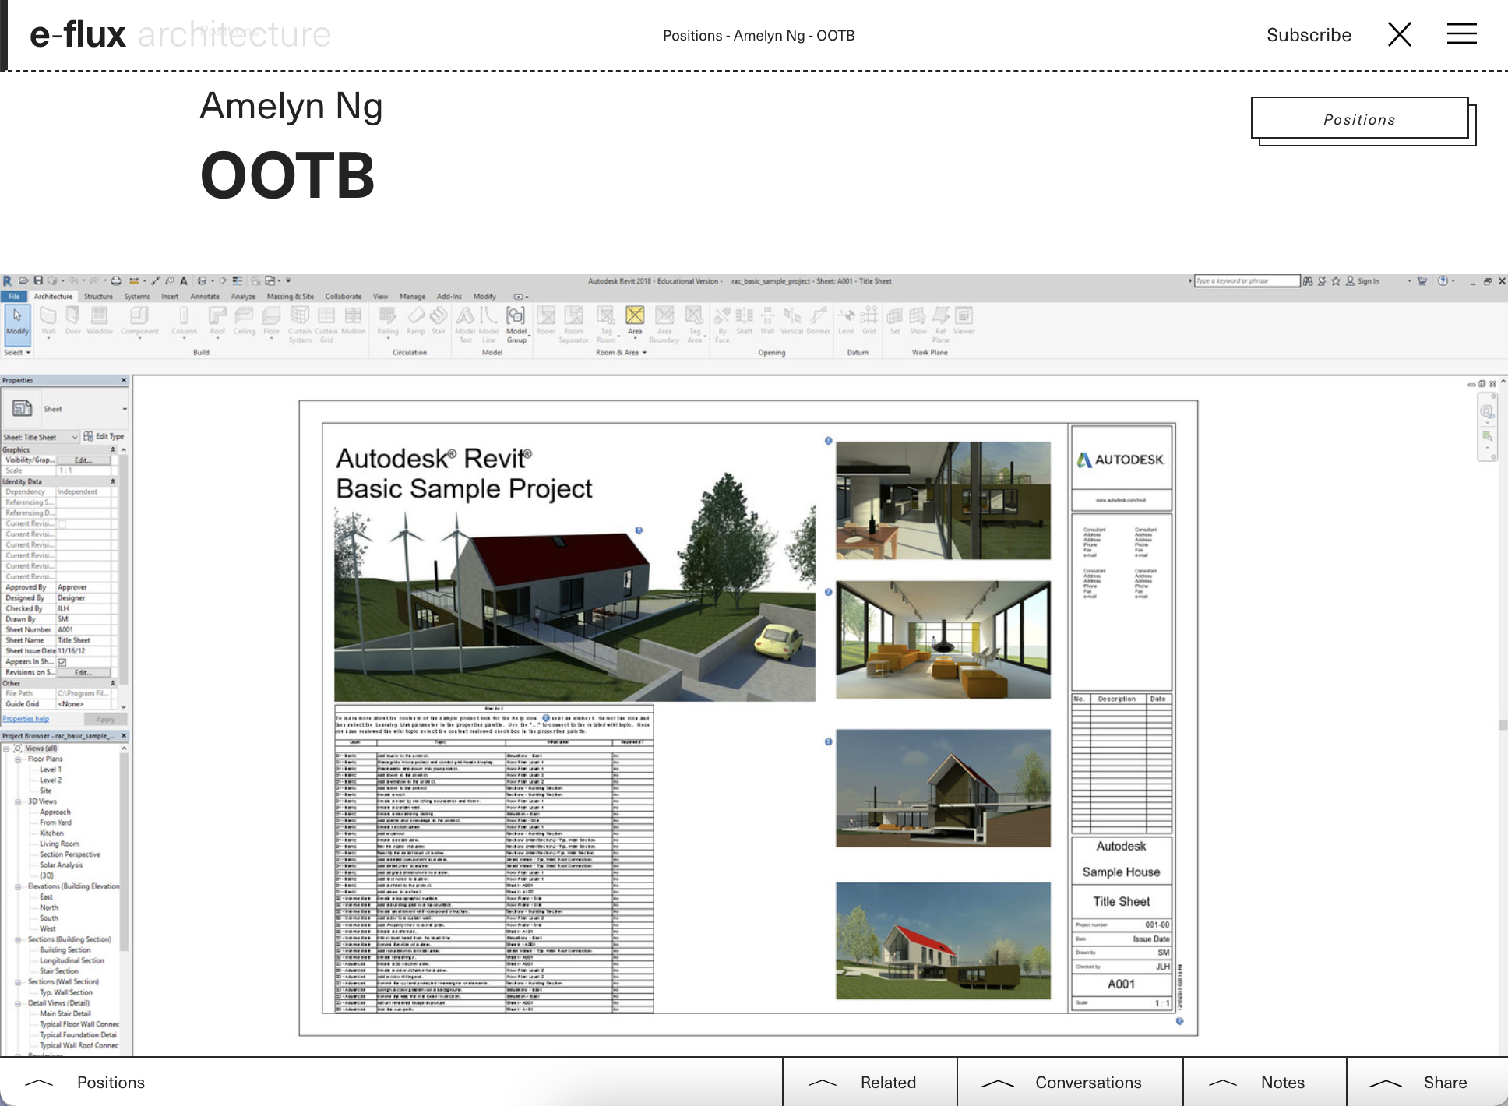Select the Window tool in the Revit ribbon
Screen dimensions: 1508x1106
tap(100, 321)
